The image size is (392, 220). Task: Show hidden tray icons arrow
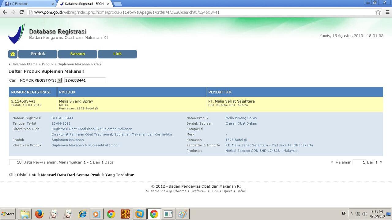click(352, 214)
